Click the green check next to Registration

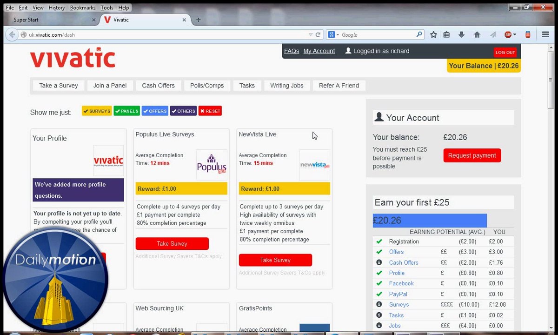coord(379,241)
